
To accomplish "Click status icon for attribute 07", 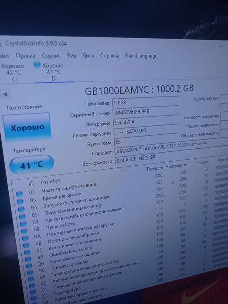I will coord(23,224).
